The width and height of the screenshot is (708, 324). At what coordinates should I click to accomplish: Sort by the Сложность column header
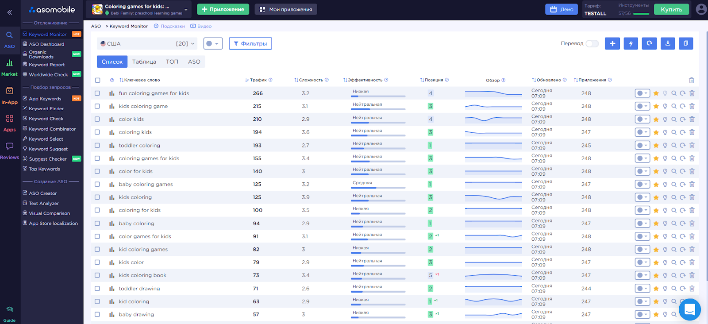coord(311,80)
